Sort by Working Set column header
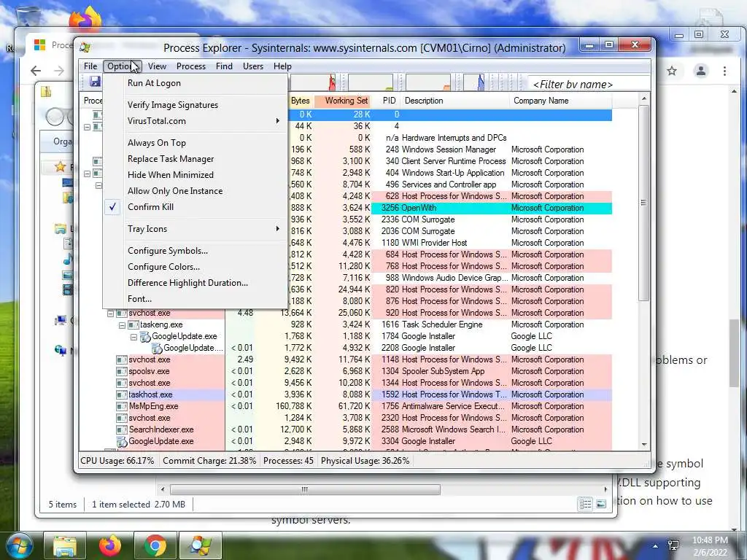 point(343,101)
